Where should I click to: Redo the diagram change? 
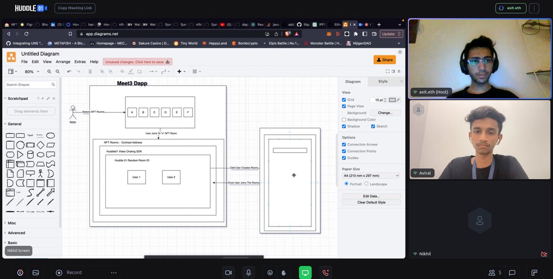[x=77, y=71]
